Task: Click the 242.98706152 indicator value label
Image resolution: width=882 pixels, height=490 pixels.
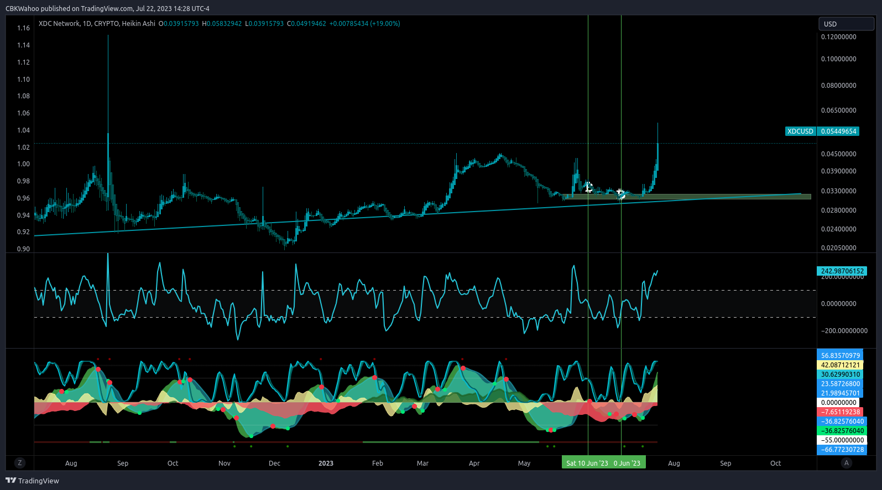Action: (842, 271)
